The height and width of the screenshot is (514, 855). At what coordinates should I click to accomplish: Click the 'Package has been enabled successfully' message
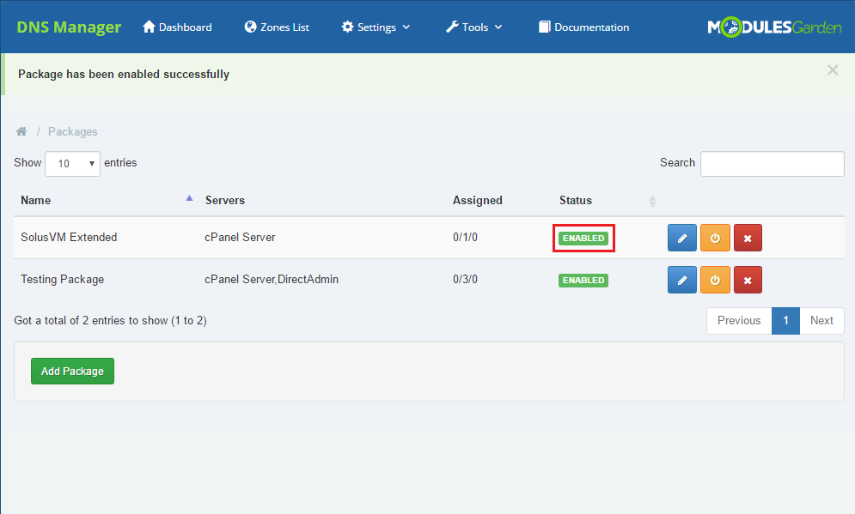124,74
